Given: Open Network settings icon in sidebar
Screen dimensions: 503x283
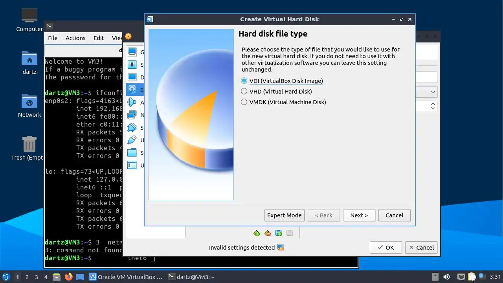Looking at the screenshot, I should [x=132, y=115].
